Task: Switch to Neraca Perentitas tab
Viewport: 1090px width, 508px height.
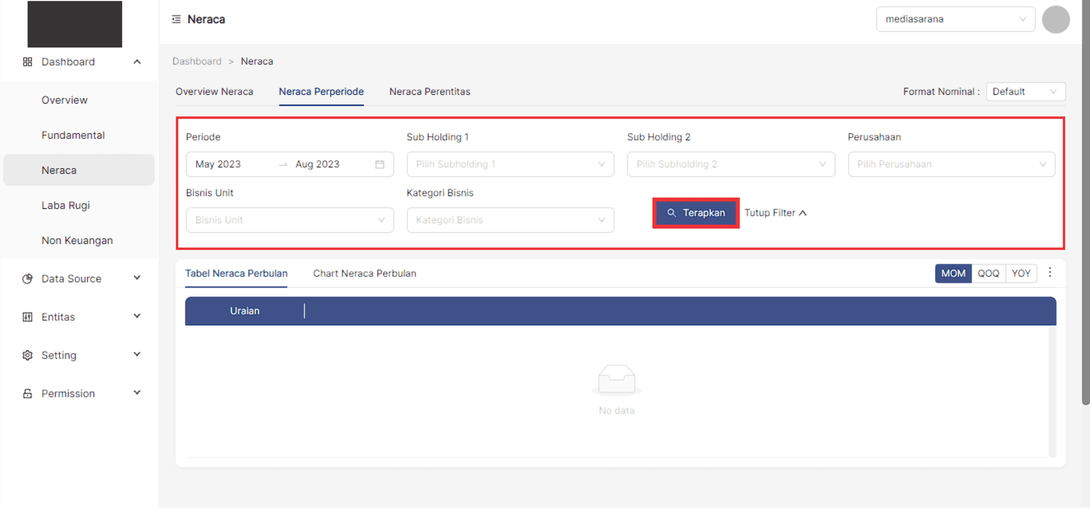Action: (x=429, y=91)
